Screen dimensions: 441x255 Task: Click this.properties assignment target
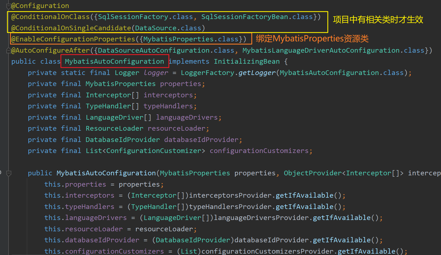[75, 184]
